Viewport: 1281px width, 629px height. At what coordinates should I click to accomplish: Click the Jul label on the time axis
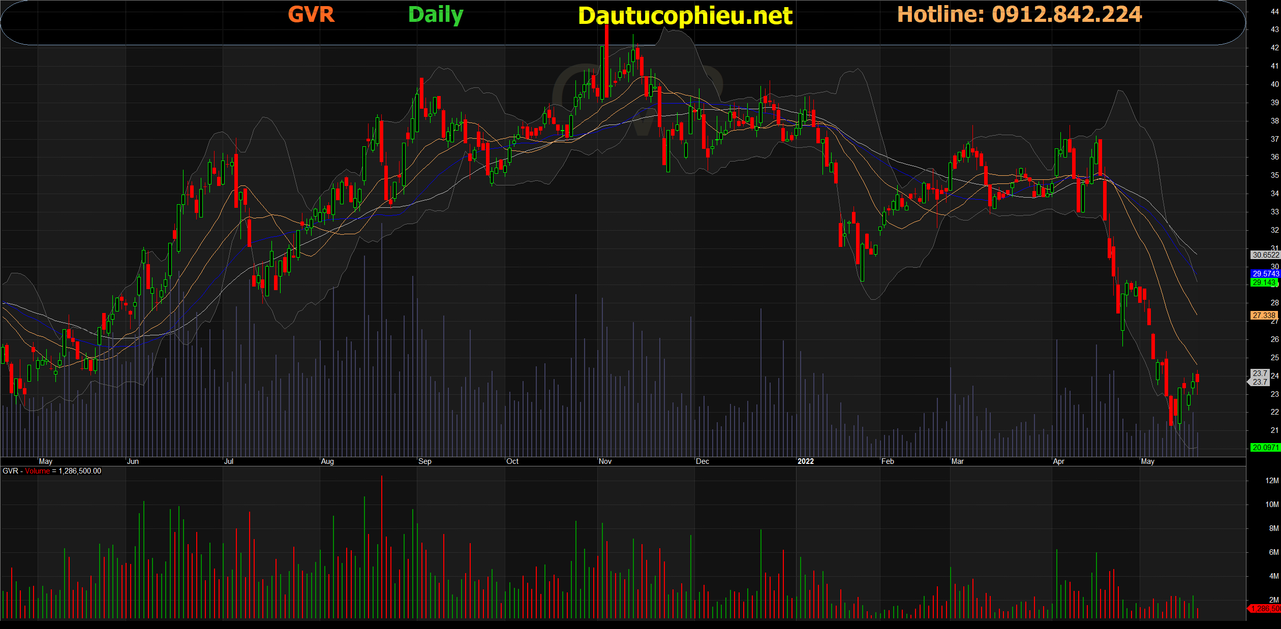[x=229, y=461]
